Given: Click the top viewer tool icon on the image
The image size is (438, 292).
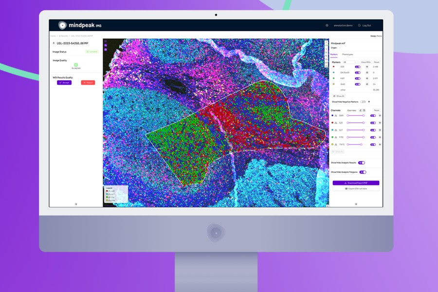Looking at the screenshot, I should pyautogui.click(x=106, y=41).
